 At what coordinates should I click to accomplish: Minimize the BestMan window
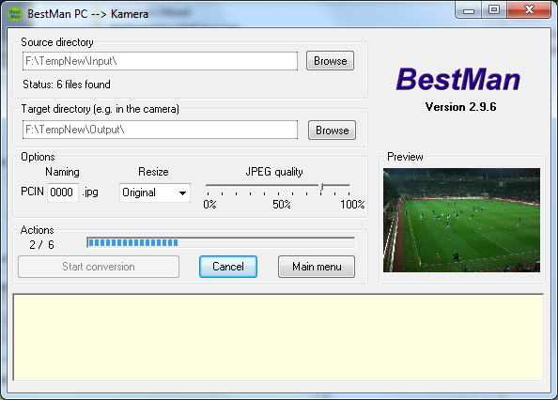469,10
